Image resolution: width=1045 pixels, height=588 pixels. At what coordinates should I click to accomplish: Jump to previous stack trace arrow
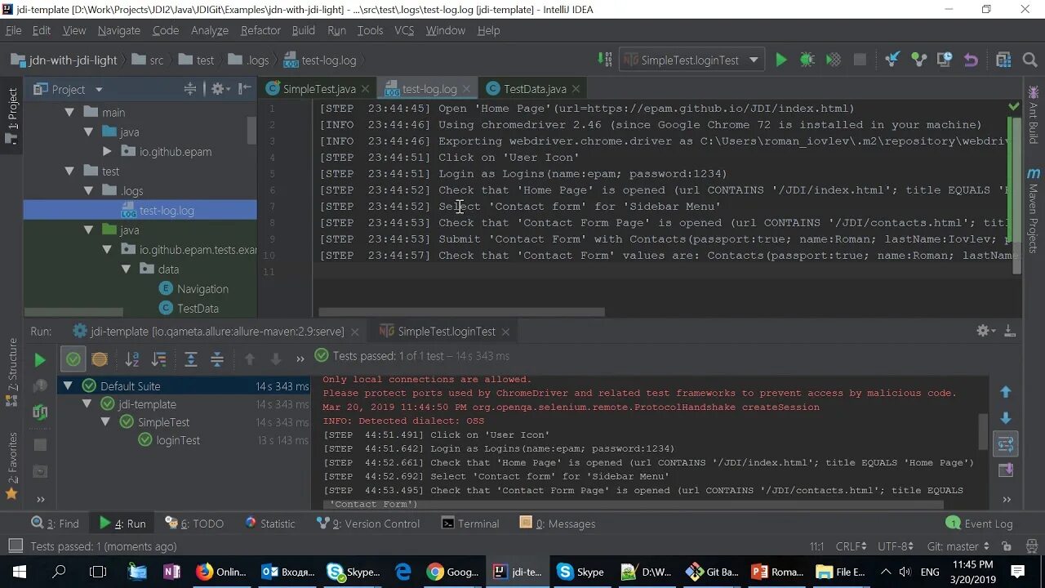pos(1006,392)
